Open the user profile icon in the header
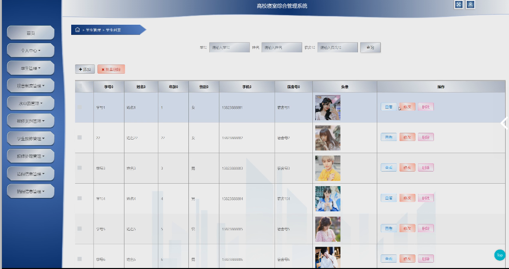This screenshot has width=509, height=269. (x=470, y=4)
